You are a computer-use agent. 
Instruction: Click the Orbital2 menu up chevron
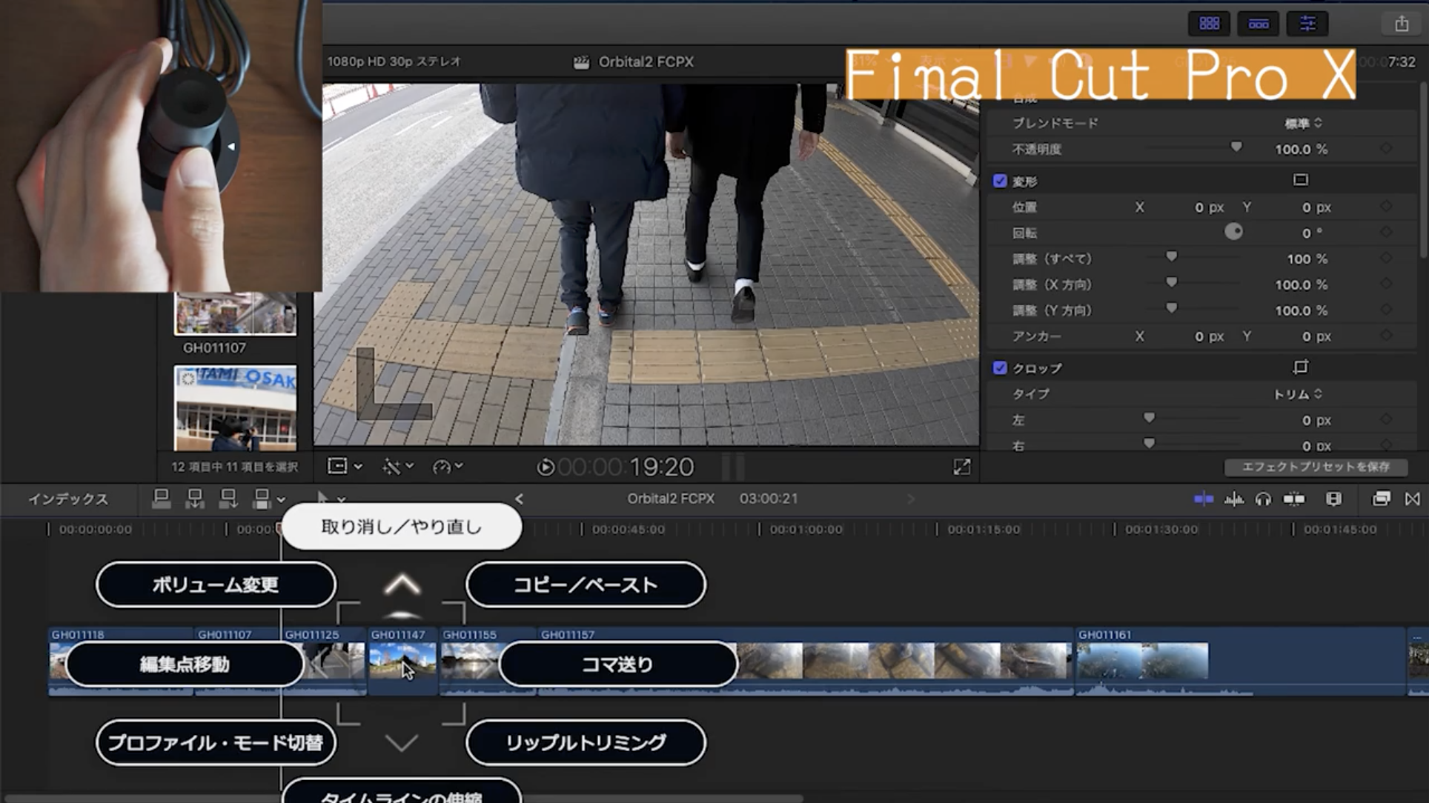pos(402,584)
